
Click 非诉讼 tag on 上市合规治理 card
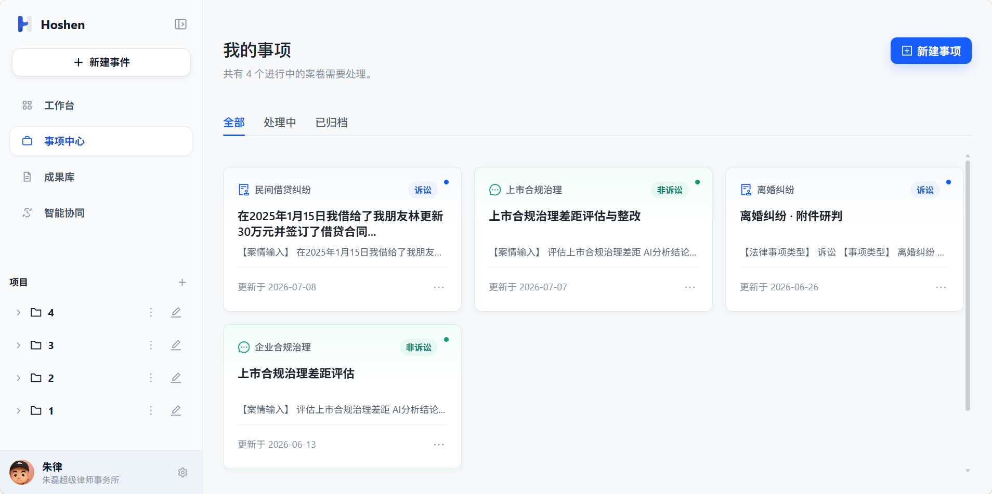[x=670, y=190]
